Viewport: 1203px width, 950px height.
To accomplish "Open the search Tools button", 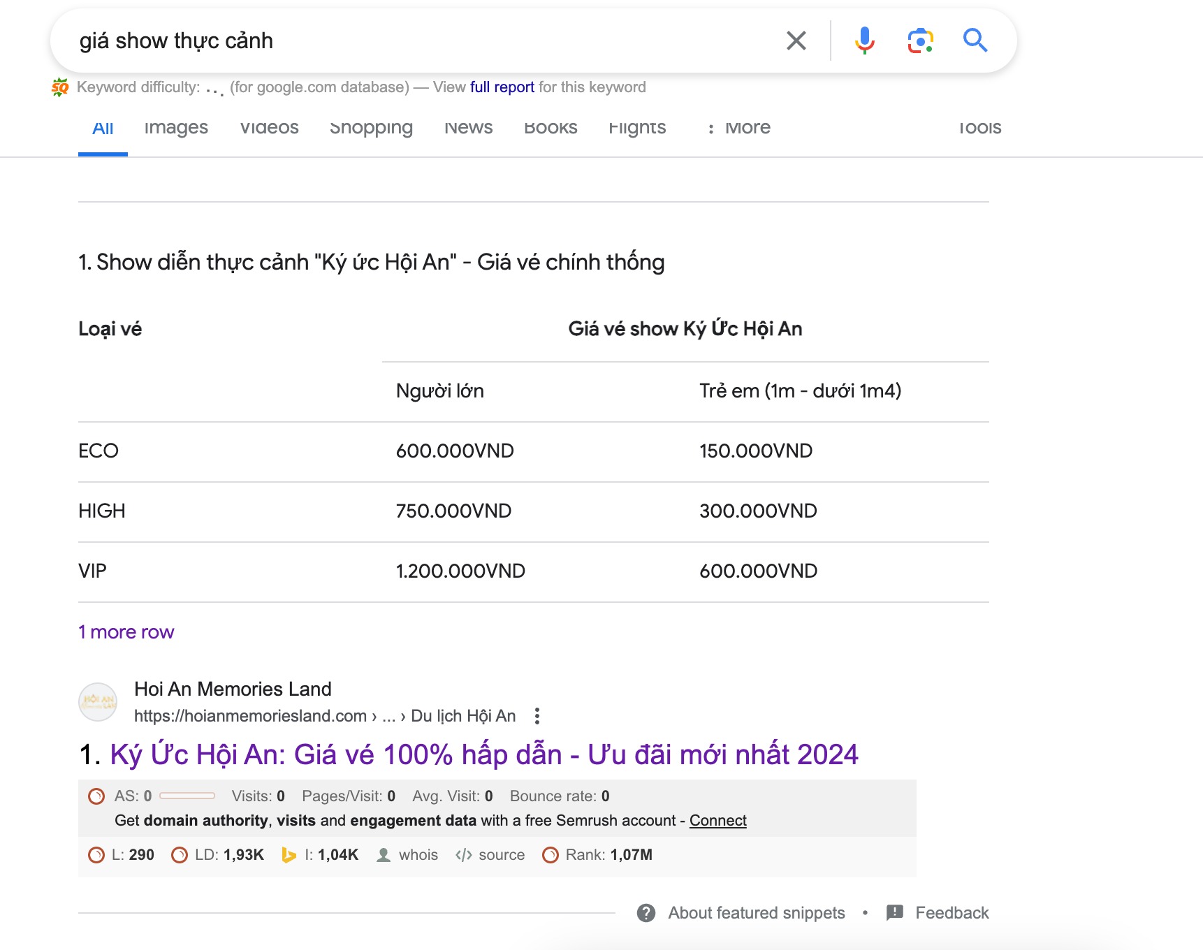I will [979, 128].
